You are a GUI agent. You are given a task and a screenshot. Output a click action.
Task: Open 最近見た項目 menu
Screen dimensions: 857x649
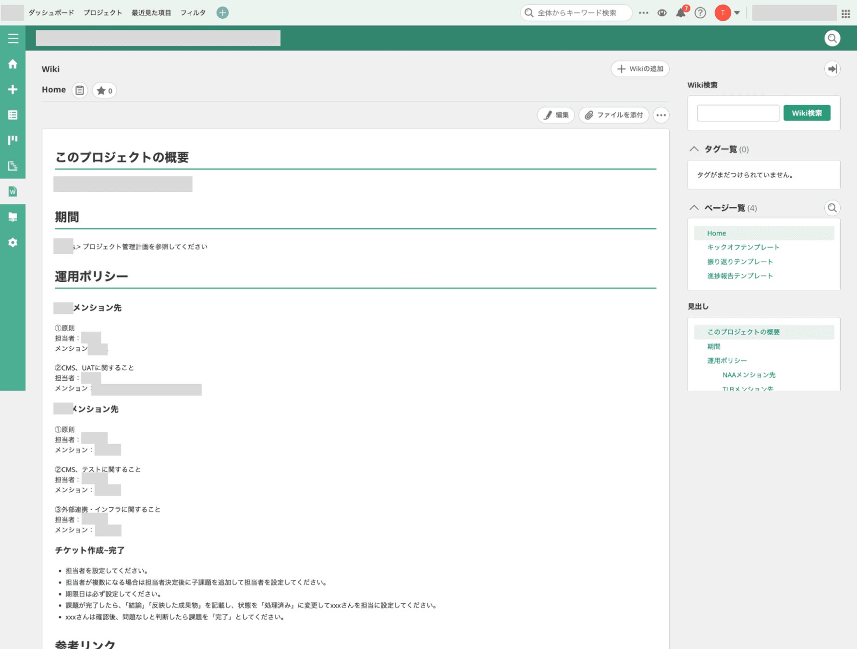(151, 12)
